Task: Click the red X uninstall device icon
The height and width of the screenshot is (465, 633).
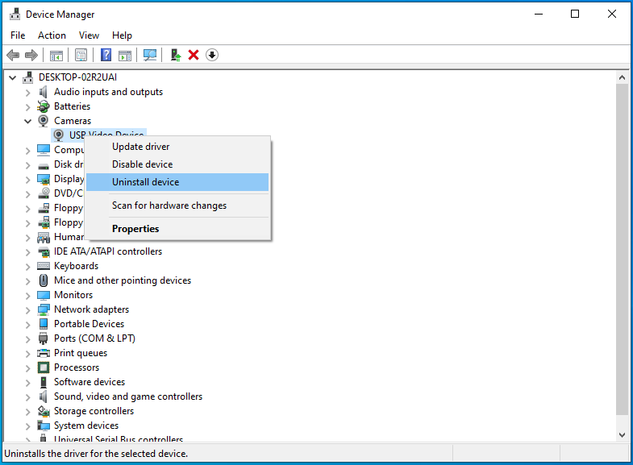Action: [x=194, y=55]
